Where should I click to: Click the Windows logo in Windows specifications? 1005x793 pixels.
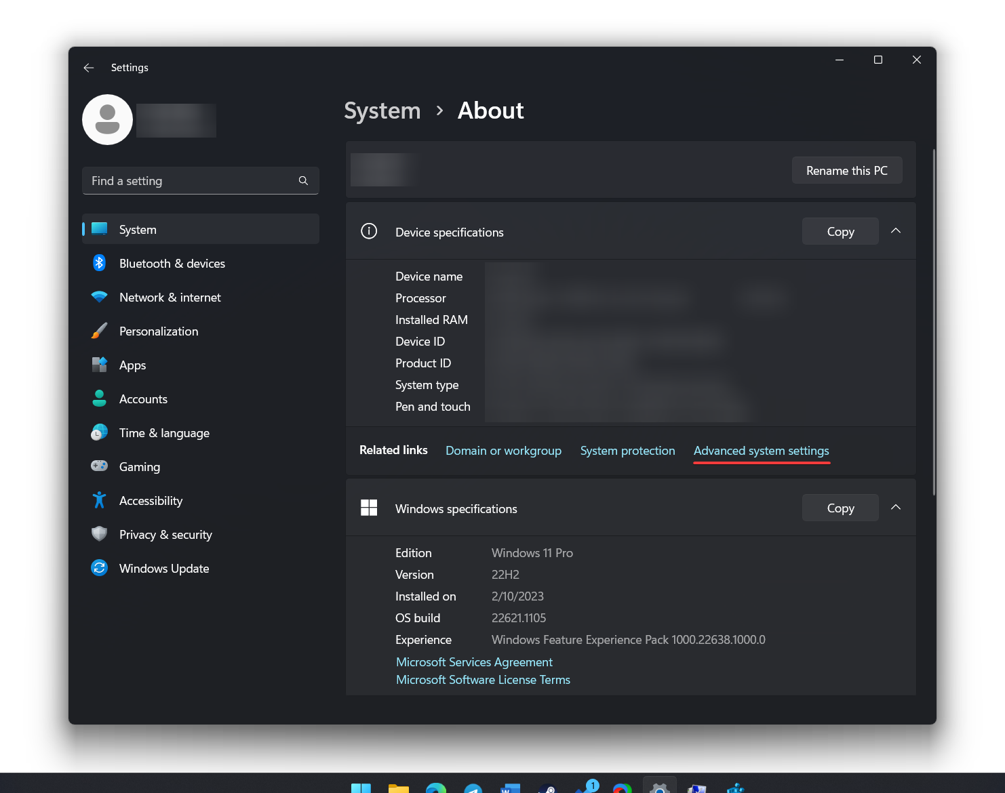(369, 508)
